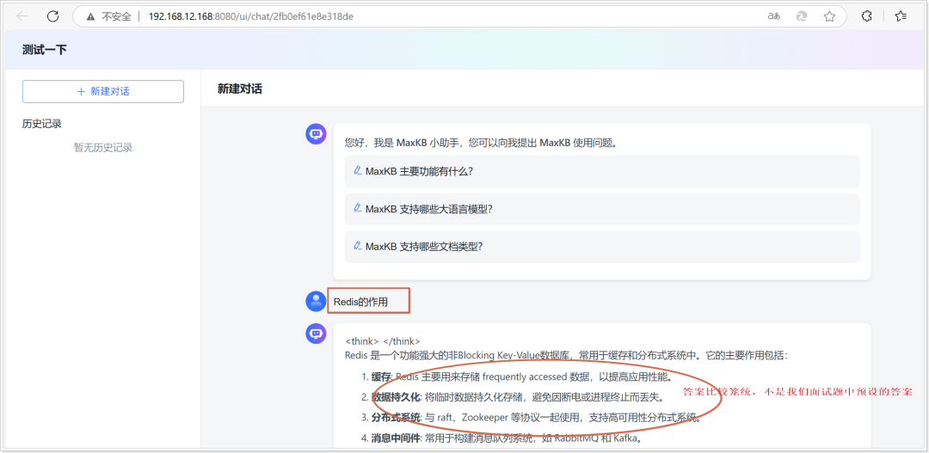Reload the page with the refresh icon
The height and width of the screenshot is (453, 929).
52,16
